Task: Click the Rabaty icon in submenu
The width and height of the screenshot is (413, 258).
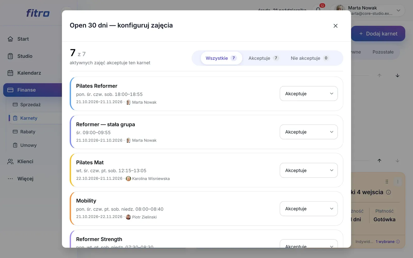Action: click(x=15, y=132)
